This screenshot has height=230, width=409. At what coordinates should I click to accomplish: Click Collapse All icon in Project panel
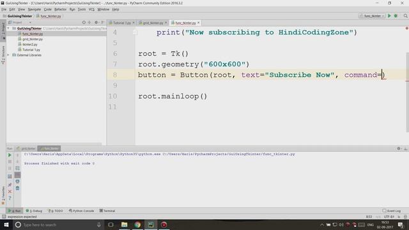89,22
